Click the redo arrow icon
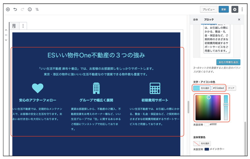This screenshot has width=250, height=159. pos(22,9)
